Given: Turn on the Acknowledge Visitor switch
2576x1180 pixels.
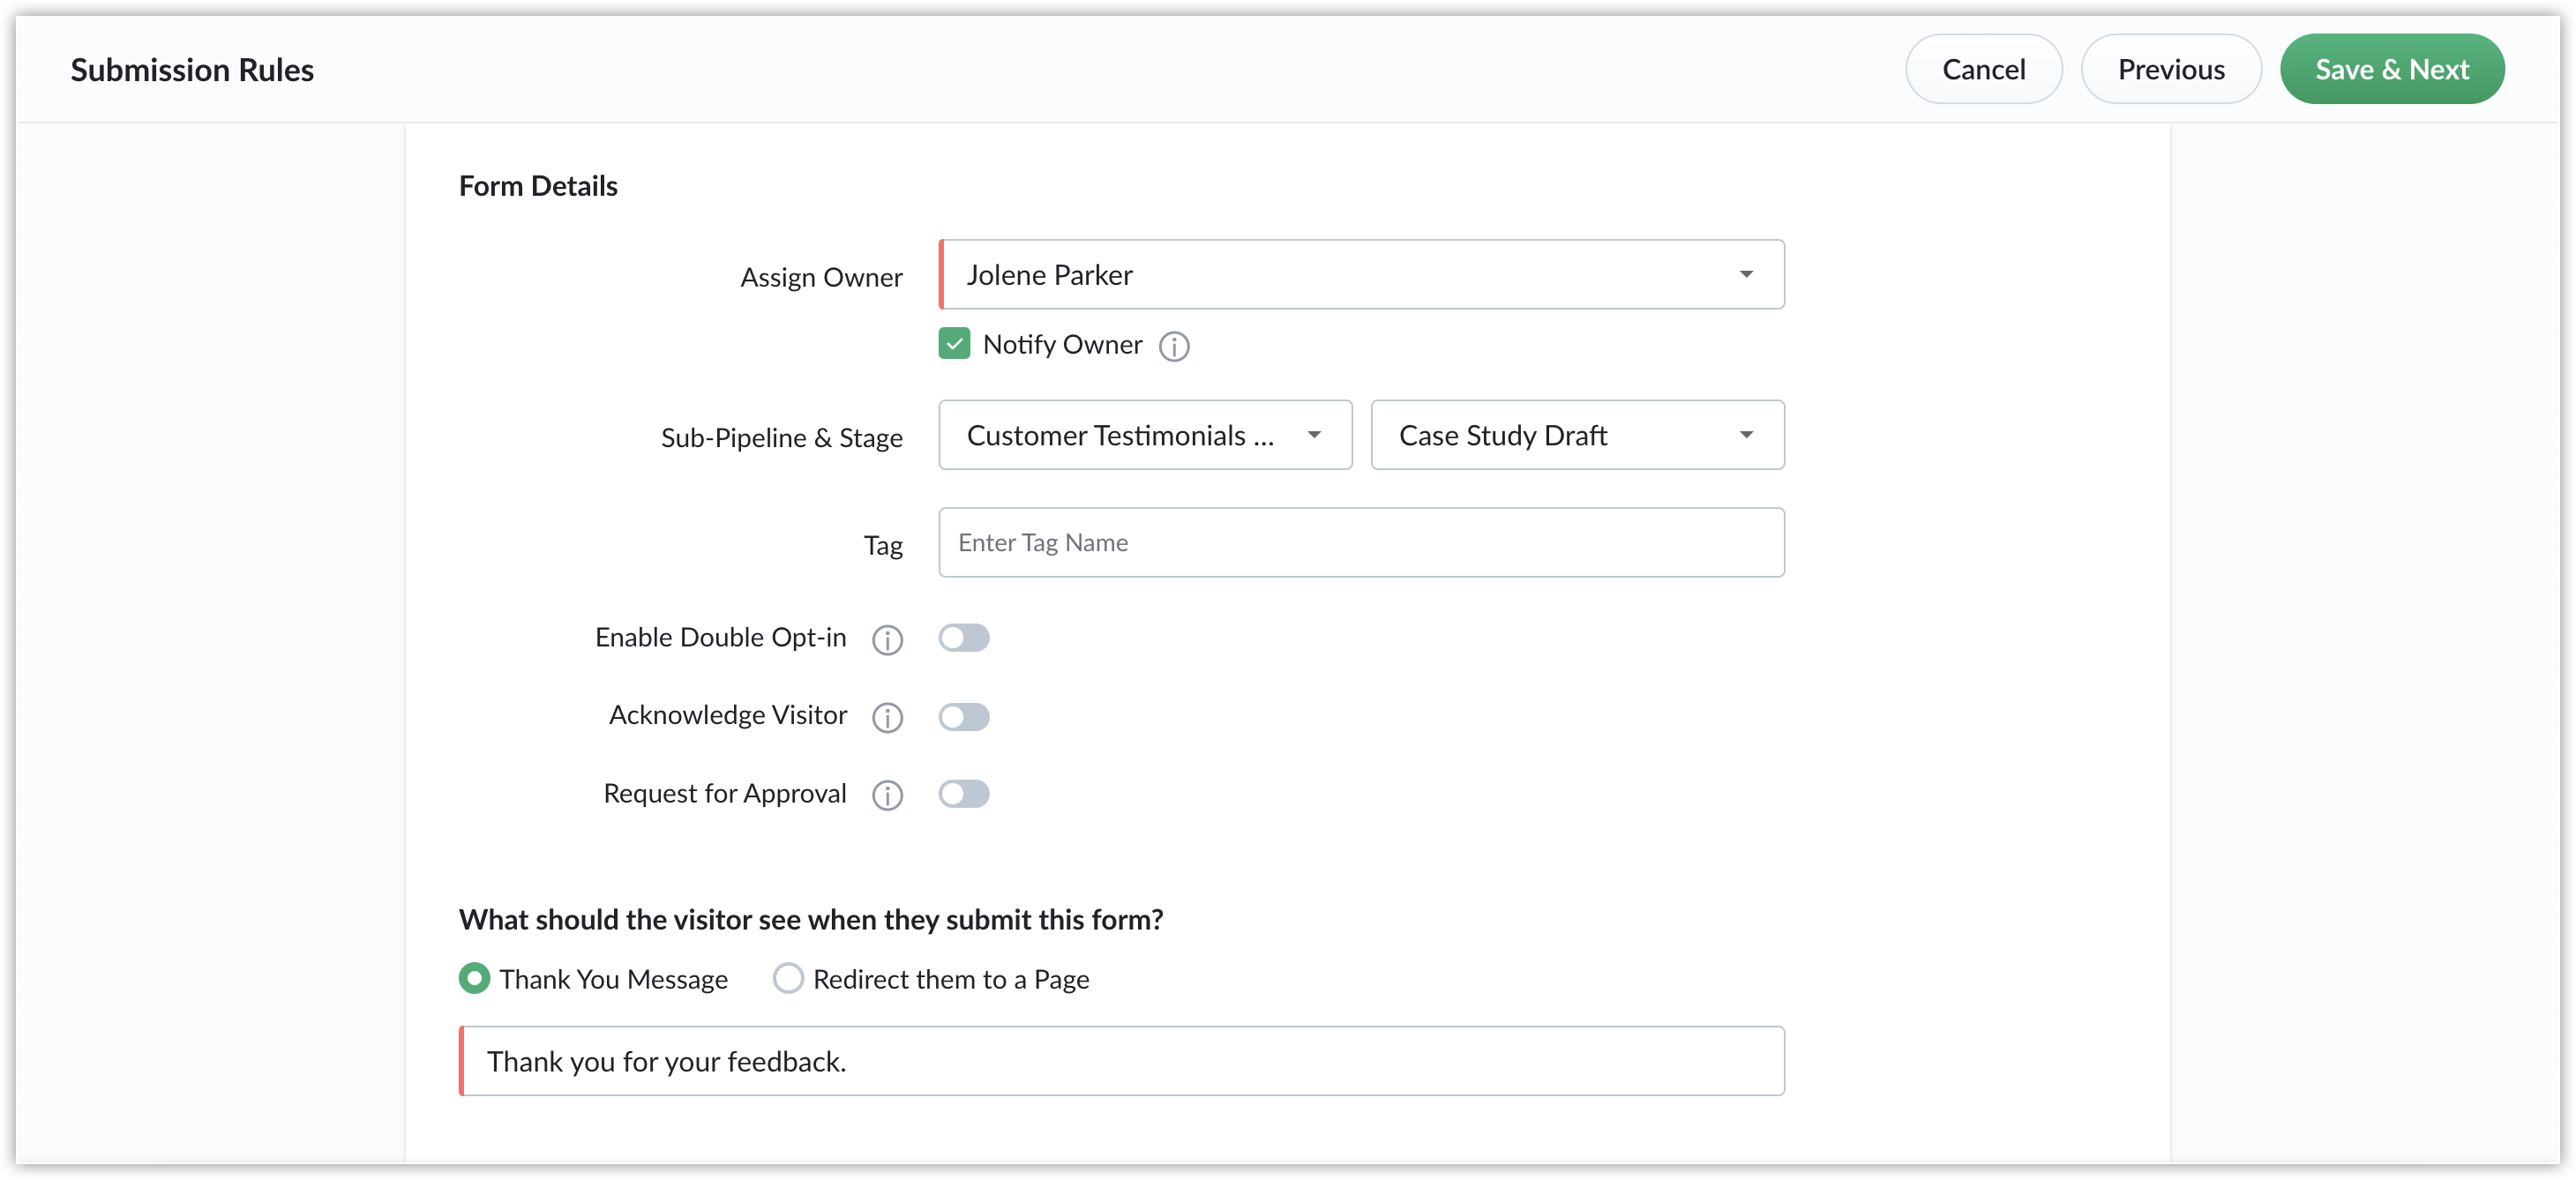Looking at the screenshot, I should [964, 716].
